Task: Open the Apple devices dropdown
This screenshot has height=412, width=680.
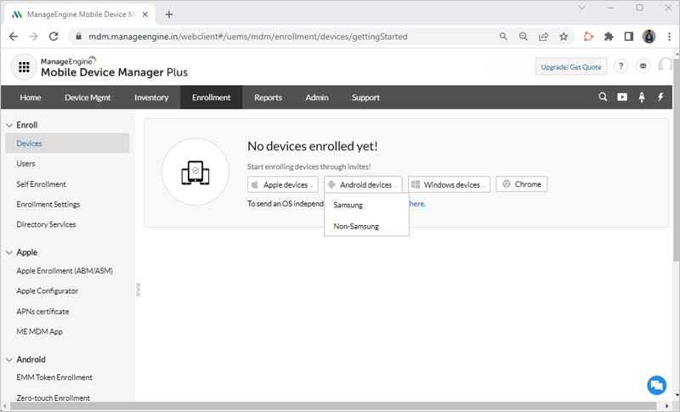Action: [x=282, y=184]
